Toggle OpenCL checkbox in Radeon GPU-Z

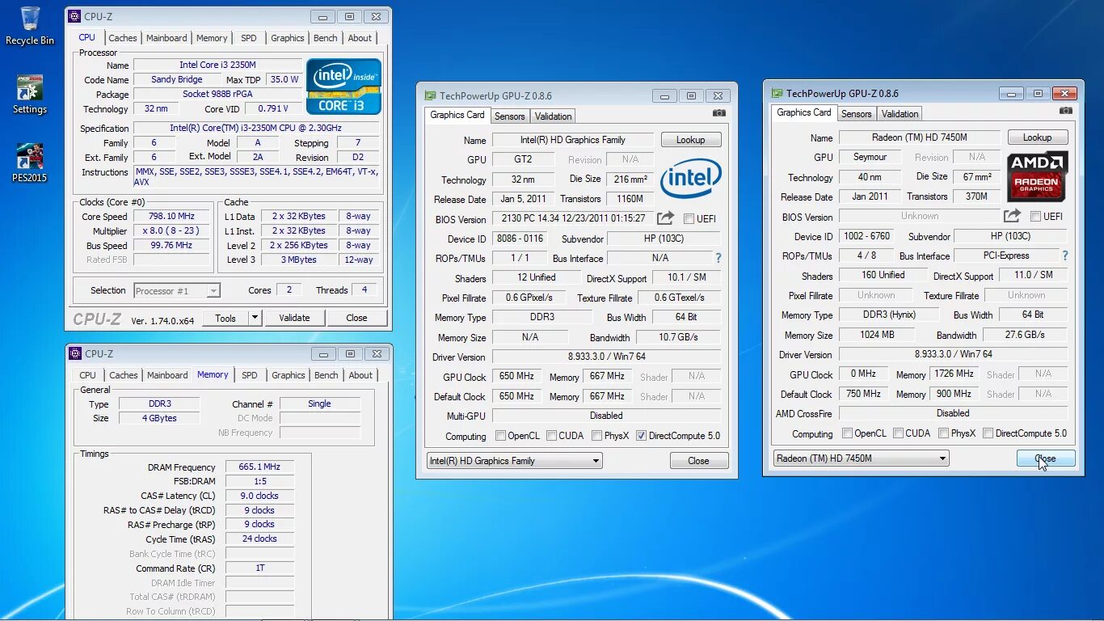[x=848, y=433]
